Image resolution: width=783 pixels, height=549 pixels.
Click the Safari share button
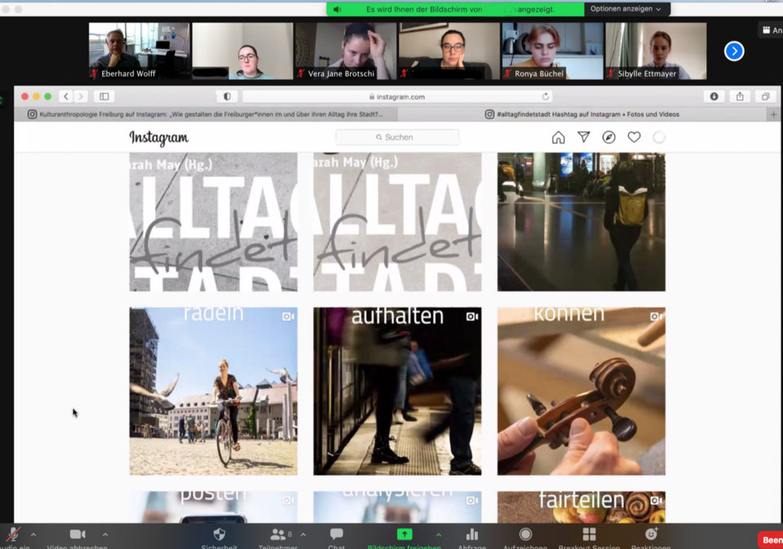pos(740,96)
